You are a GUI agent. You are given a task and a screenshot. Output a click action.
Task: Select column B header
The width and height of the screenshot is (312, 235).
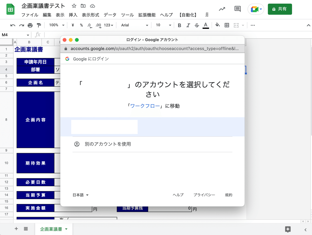29,42
